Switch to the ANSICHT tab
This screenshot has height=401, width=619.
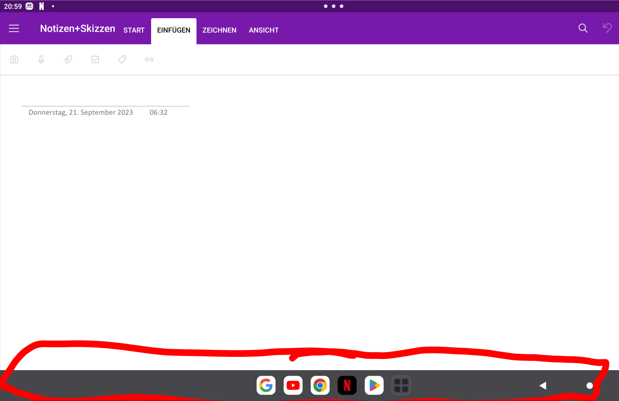(x=264, y=30)
